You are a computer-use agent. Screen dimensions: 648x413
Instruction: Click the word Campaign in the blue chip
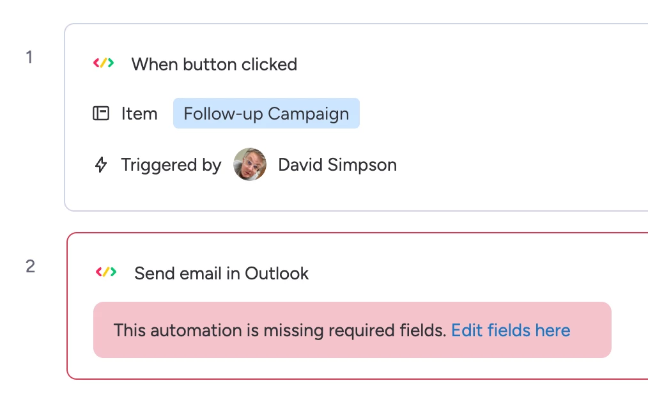click(x=309, y=114)
